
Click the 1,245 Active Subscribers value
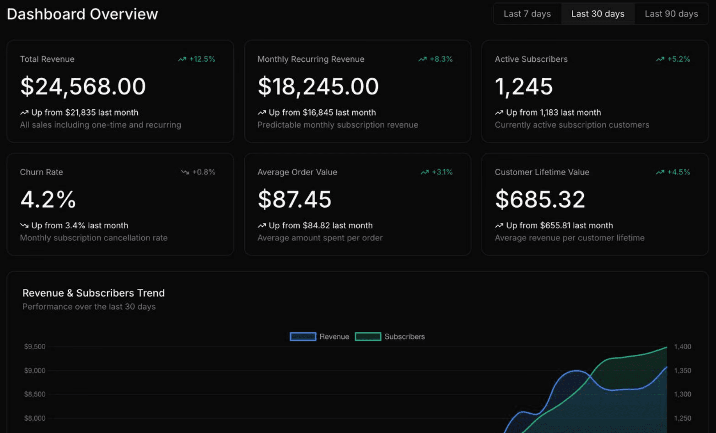[524, 87]
